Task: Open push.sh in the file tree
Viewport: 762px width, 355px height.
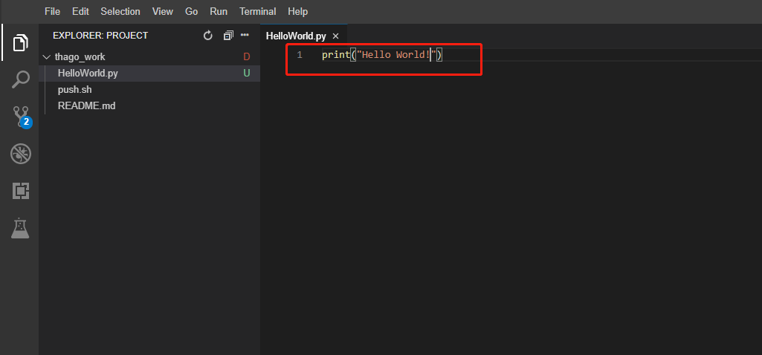Action: (x=75, y=90)
